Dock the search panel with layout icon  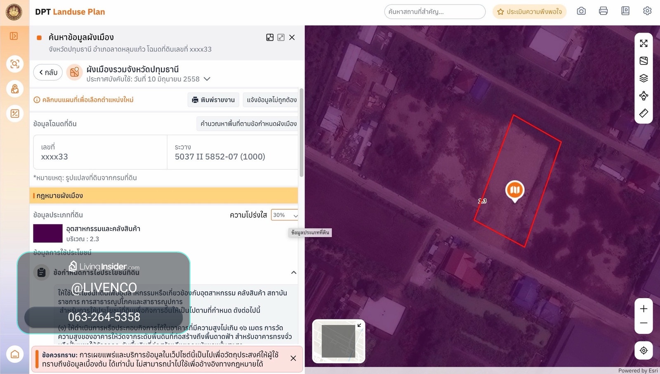click(270, 38)
